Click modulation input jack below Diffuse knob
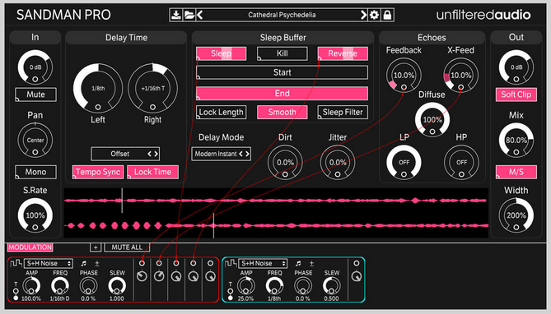The height and width of the screenshot is (314, 551). tap(432, 132)
